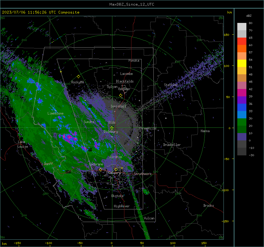
Task: Select the yellow 51-54 dBZ legend swatch
Action: (242, 63)
